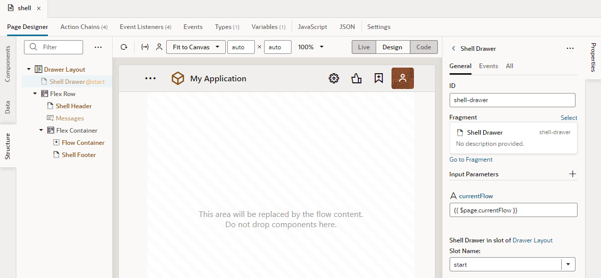
Task: Open the Components side panel
Action: [8, 64]
